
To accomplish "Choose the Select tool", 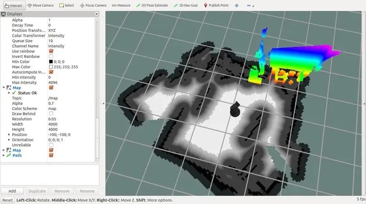I will click(67, 5).
